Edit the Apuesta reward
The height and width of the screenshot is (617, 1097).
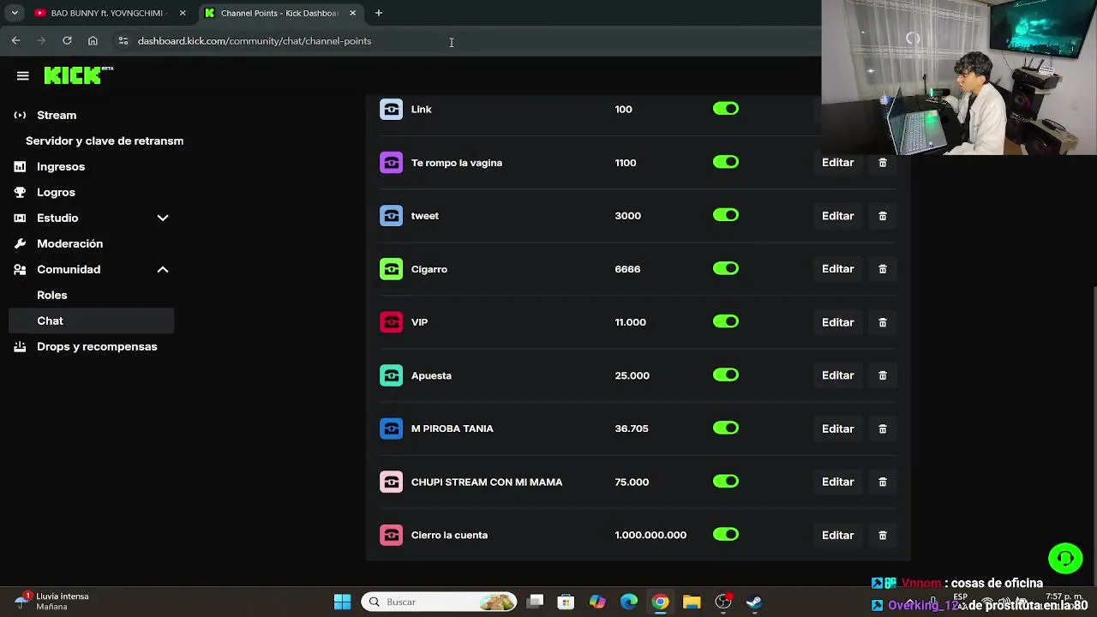pyautogui.click(x=837, y=375)
